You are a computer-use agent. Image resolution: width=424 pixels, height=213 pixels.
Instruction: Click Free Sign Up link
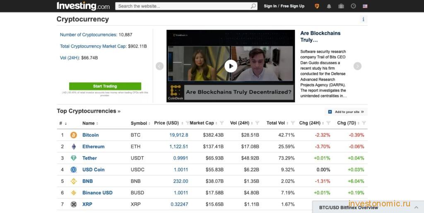pos(292,6)
